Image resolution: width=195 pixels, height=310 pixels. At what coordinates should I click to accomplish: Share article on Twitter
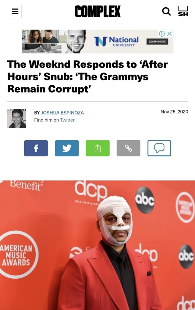coord(67,148)
